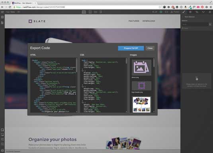This screenshot has height=153, width=213.
Task: Switch to mobile portrait viewport icon
Action: coord(101,12)
